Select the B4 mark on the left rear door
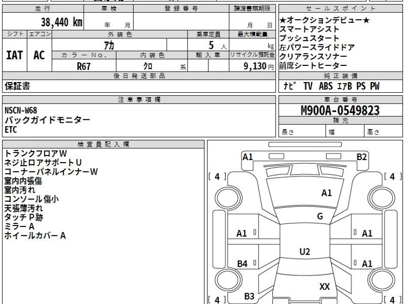The height and width of the screenshot is (304, 405). [242, 264]
